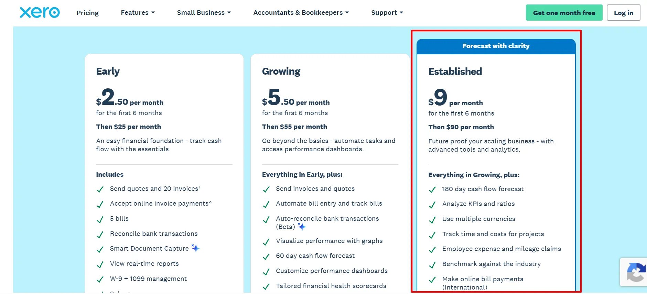Click the checkmark next to Visualize performance with graphs
The image size is (647, 294).
[x=266, y=242]
